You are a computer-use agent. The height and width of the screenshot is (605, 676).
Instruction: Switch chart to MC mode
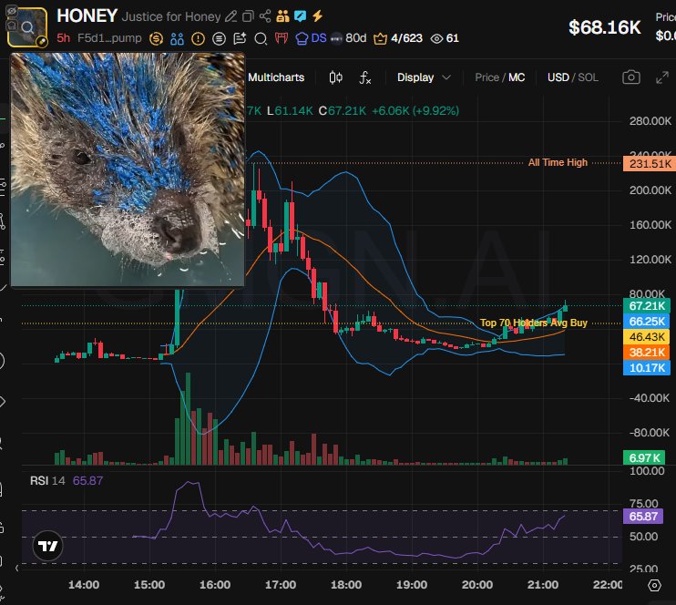pos(517,77)
